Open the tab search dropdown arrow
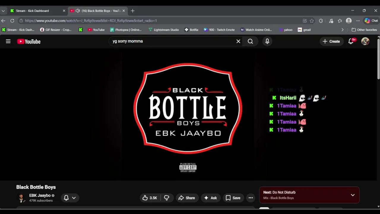The height and width of the screenshot is (214, 380). [3, 11]
